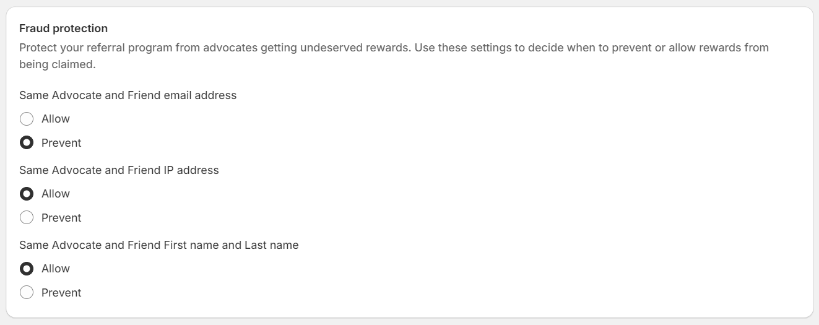Click "Prevent" label text under First and Last name

click(x=61, y=293)
